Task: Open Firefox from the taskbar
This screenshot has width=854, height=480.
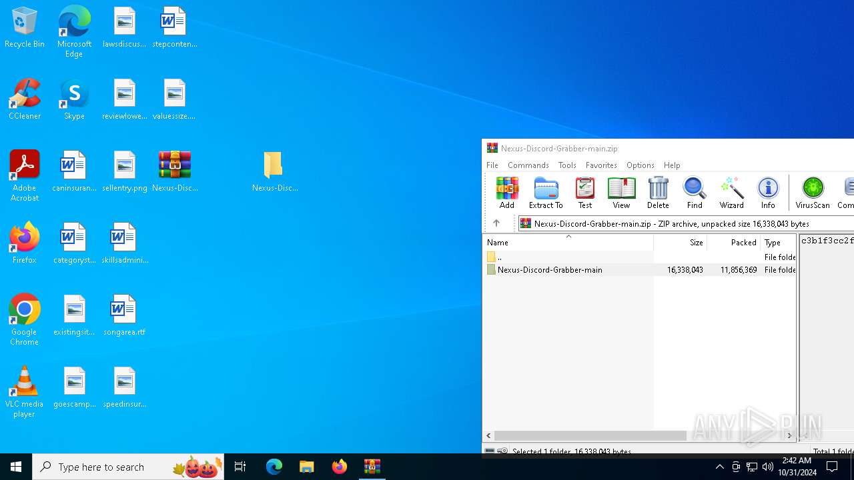Action: [339, 467]
